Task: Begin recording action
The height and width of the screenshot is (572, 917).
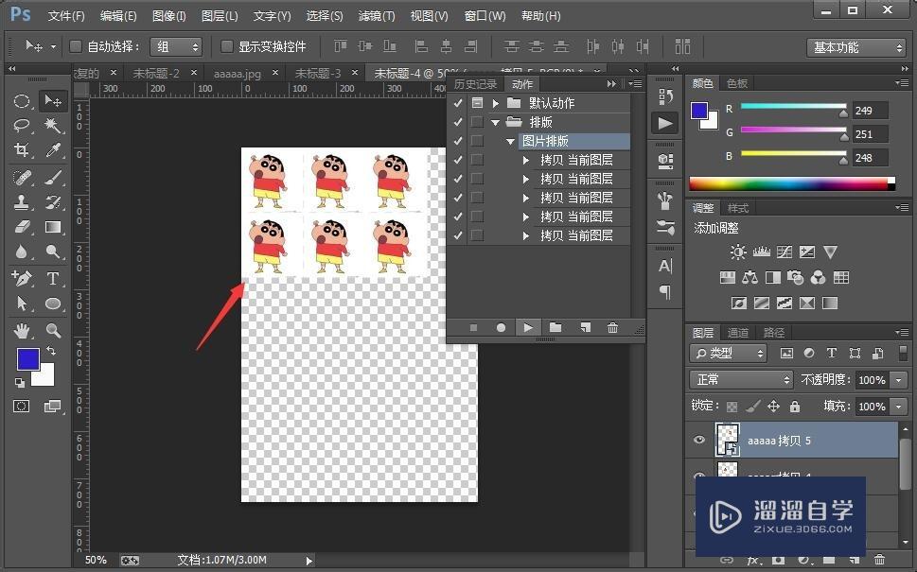Action: pyautogui.click(x=501, y=328)
